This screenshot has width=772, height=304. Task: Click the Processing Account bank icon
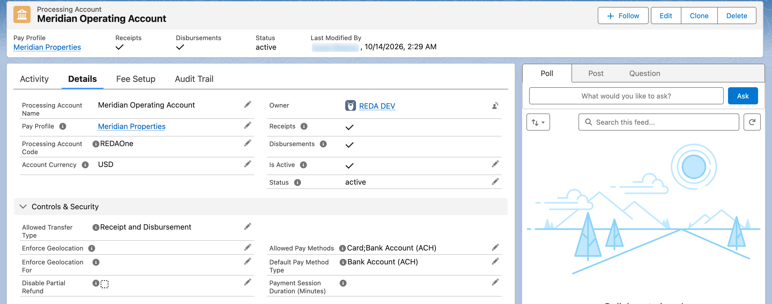click(x=22, y=14)
